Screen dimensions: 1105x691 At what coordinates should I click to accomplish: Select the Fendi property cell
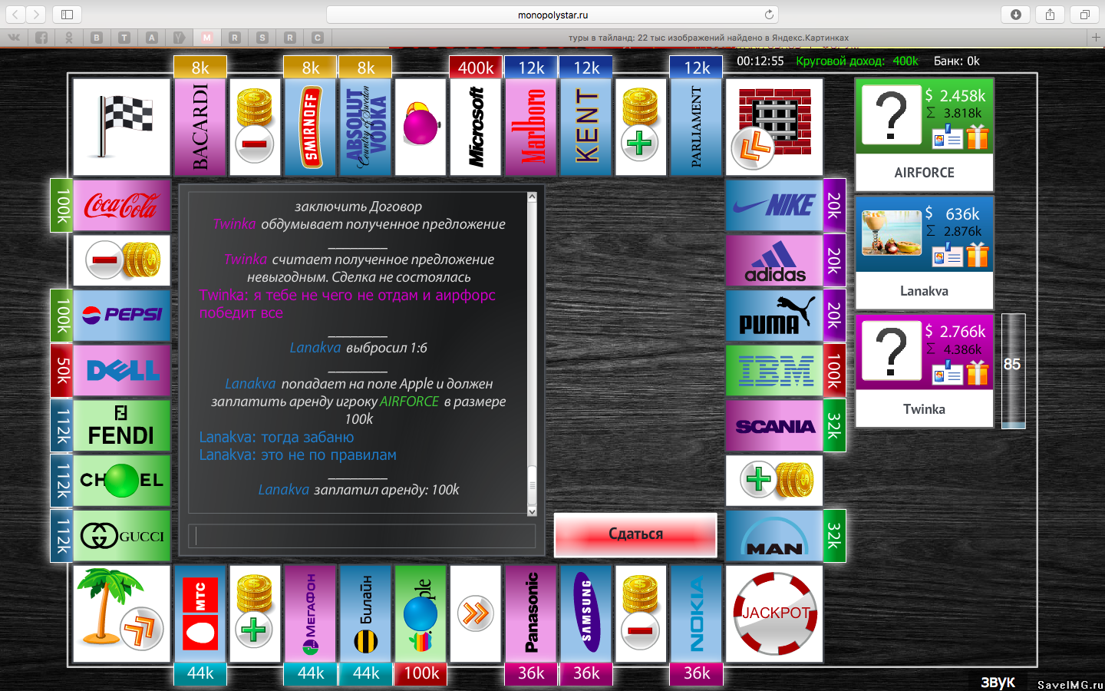tap(122, 425)
